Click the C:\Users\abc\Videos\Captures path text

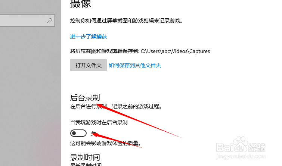tap(175, 51)
